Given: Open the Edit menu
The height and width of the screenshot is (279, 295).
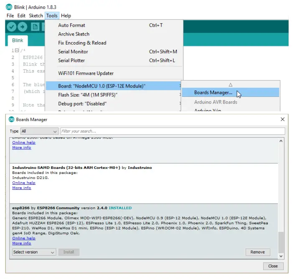Looking at the screenshot, I should click(21, 16).
